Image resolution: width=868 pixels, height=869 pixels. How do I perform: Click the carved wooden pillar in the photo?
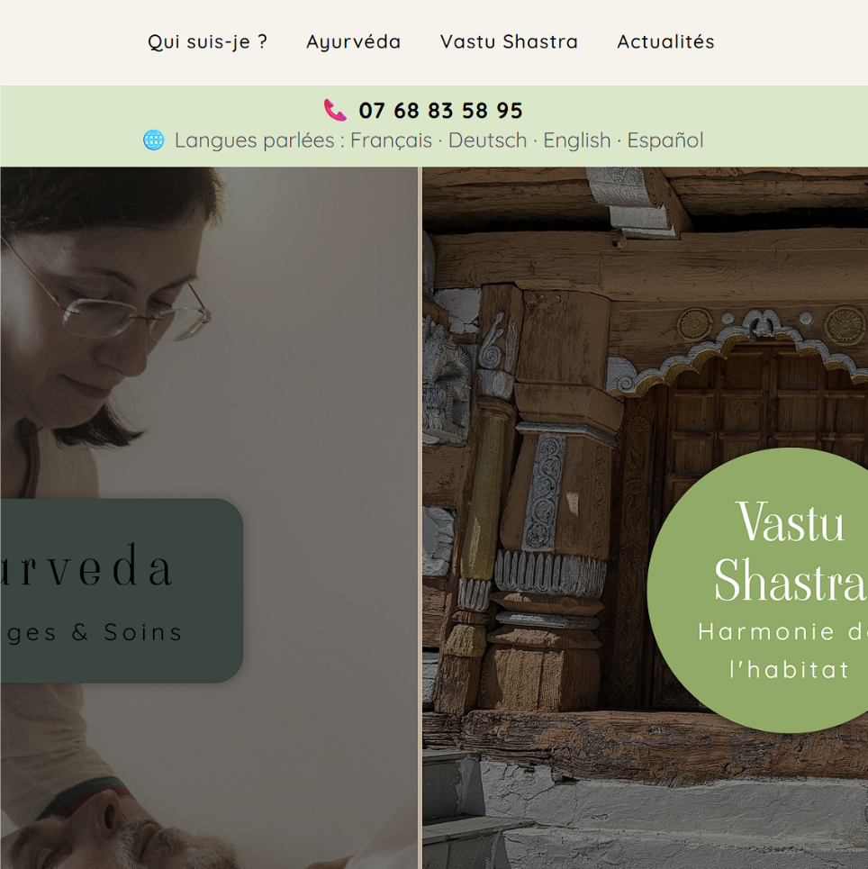(548, 499)
